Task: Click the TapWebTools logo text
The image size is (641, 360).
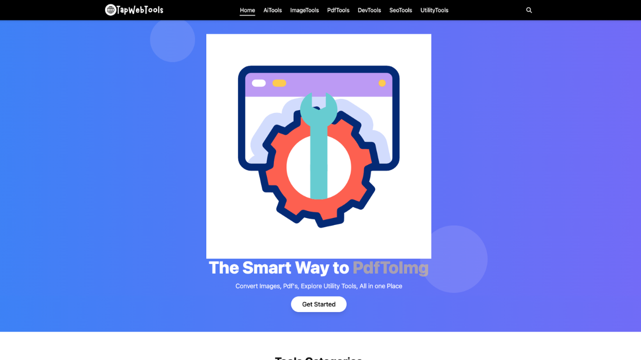Action: click(140, 10)
